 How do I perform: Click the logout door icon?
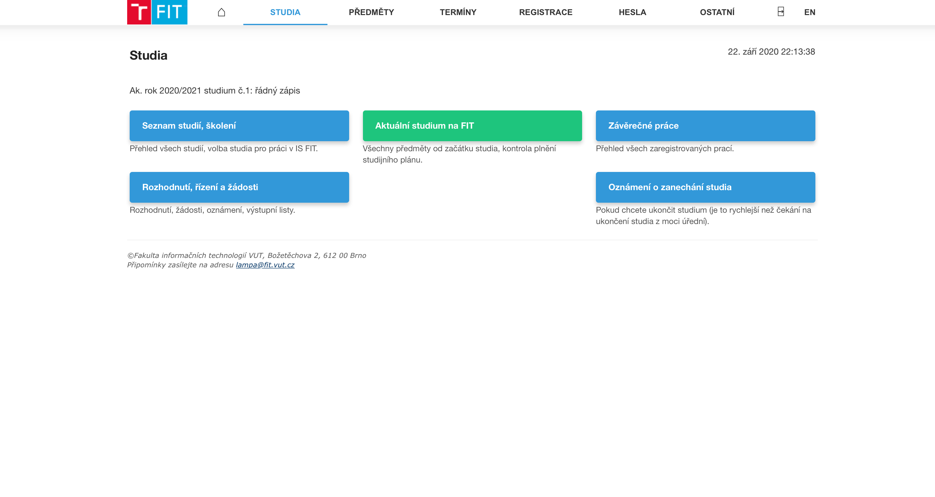point(781,12)
